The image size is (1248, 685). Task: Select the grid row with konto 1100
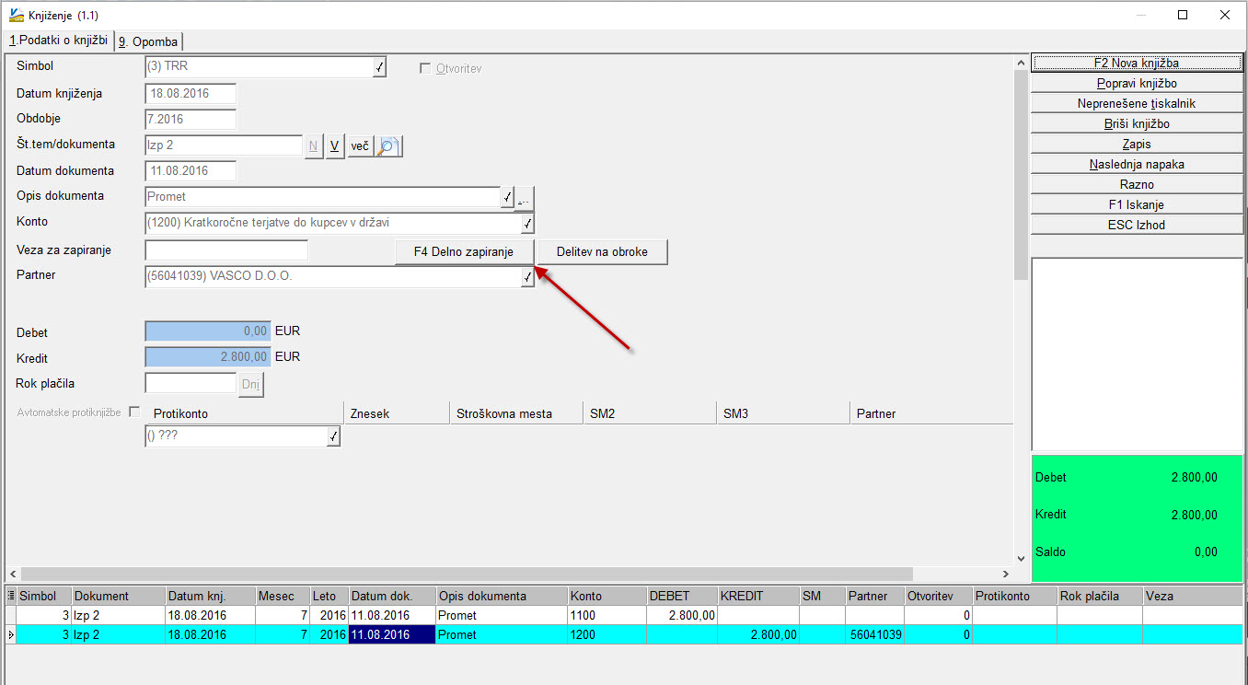(x=624, y=615)
